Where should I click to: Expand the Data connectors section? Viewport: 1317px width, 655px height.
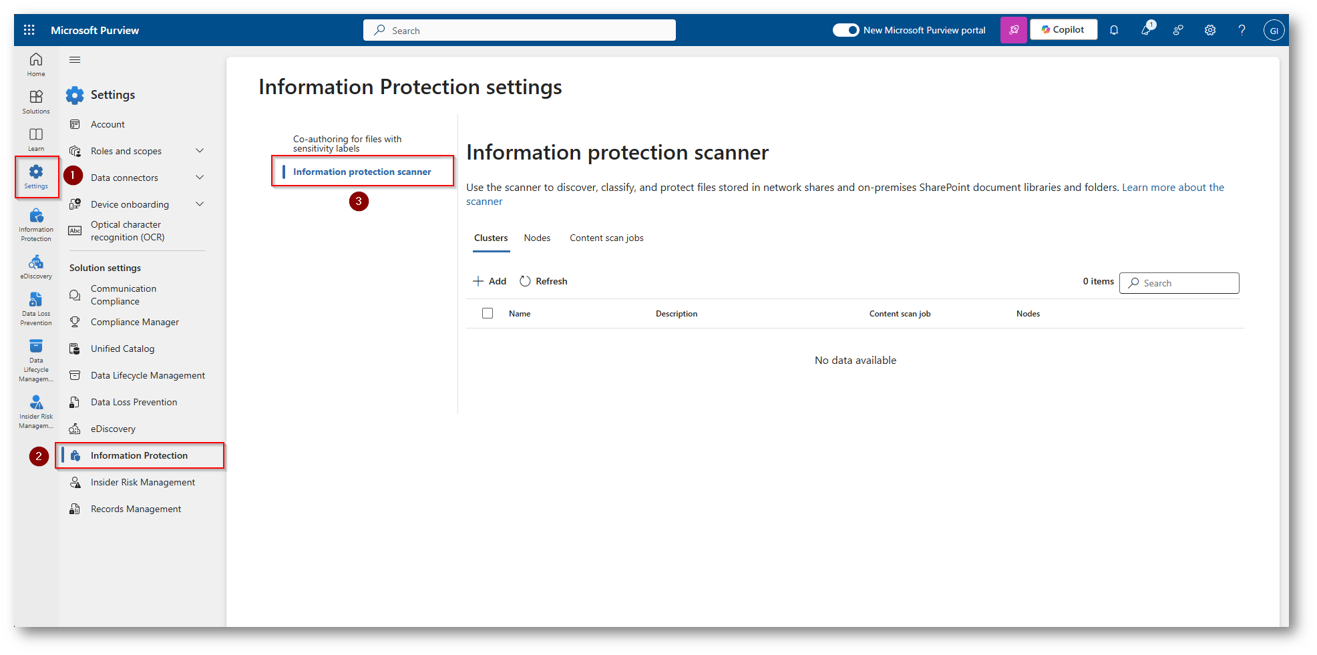(199, 178)
